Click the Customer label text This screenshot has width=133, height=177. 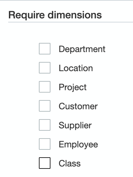point(78,106)
